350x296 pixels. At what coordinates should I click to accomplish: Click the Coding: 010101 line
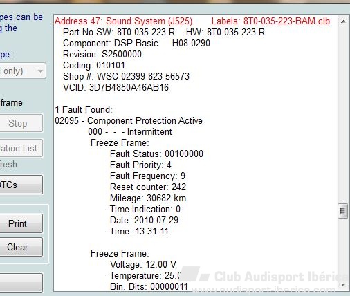click(94, 65)
